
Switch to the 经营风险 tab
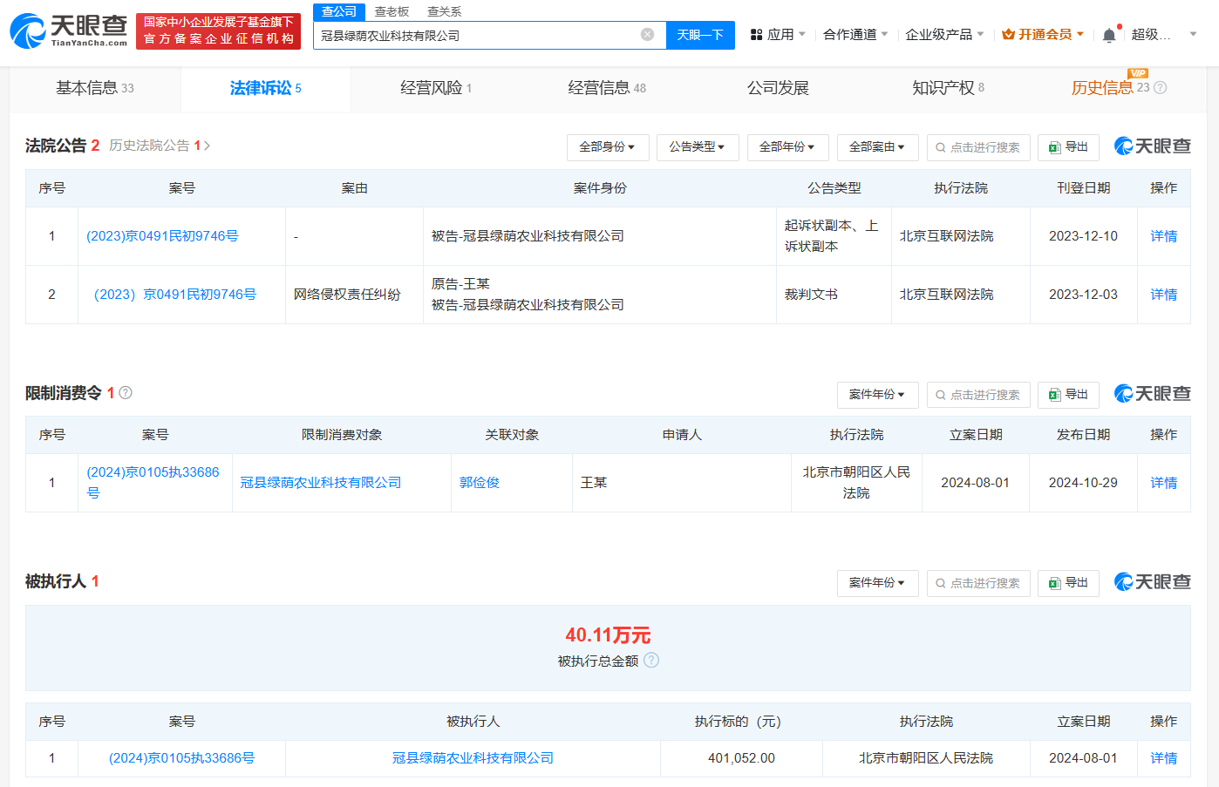[x=436, y=88]
